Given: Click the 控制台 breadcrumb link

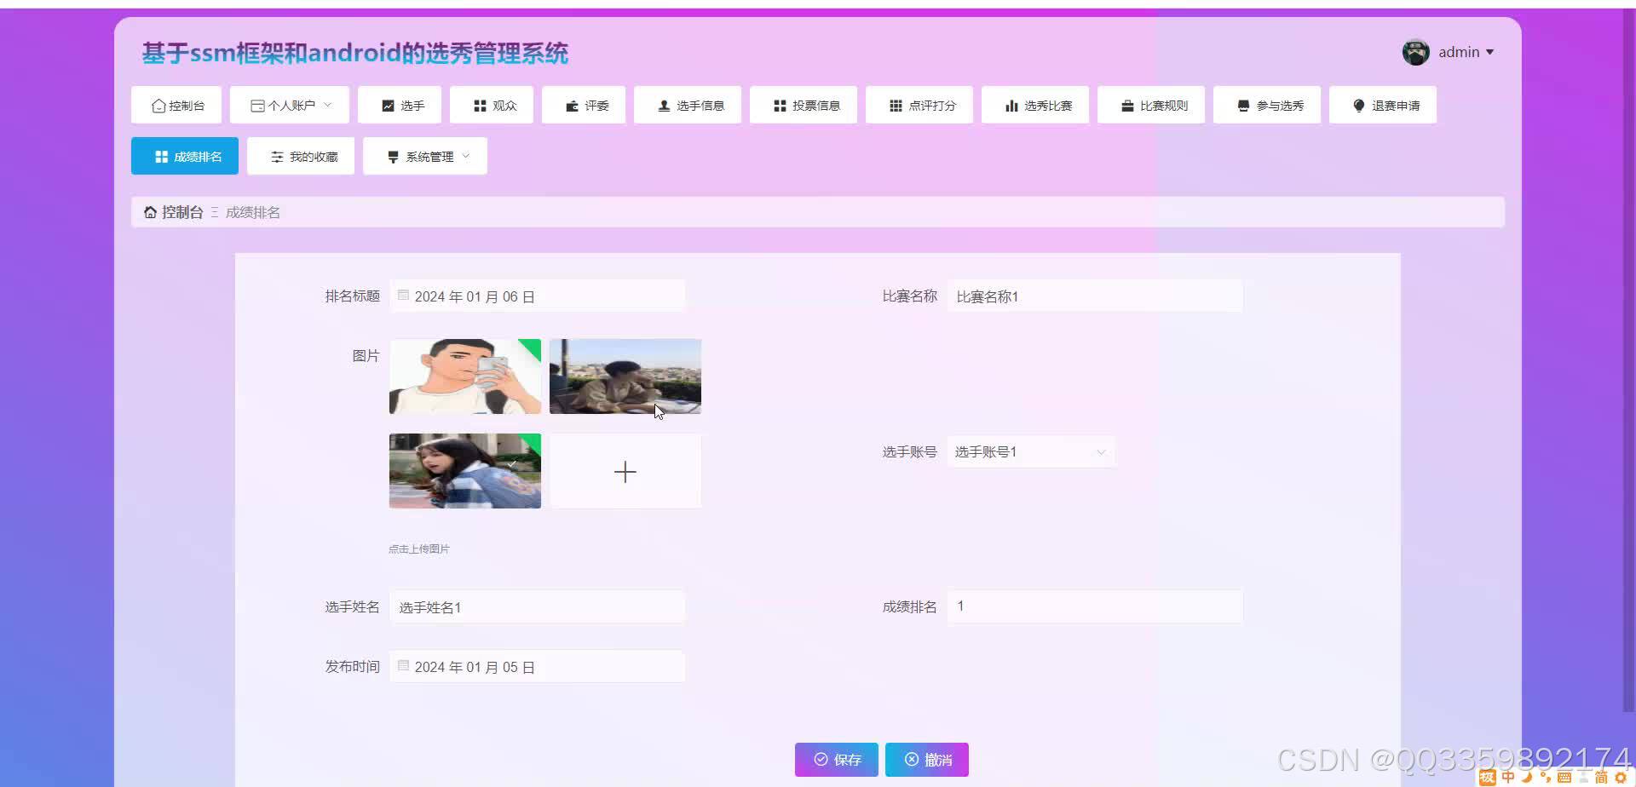Looking at the screenshot, I should [182, 212].
